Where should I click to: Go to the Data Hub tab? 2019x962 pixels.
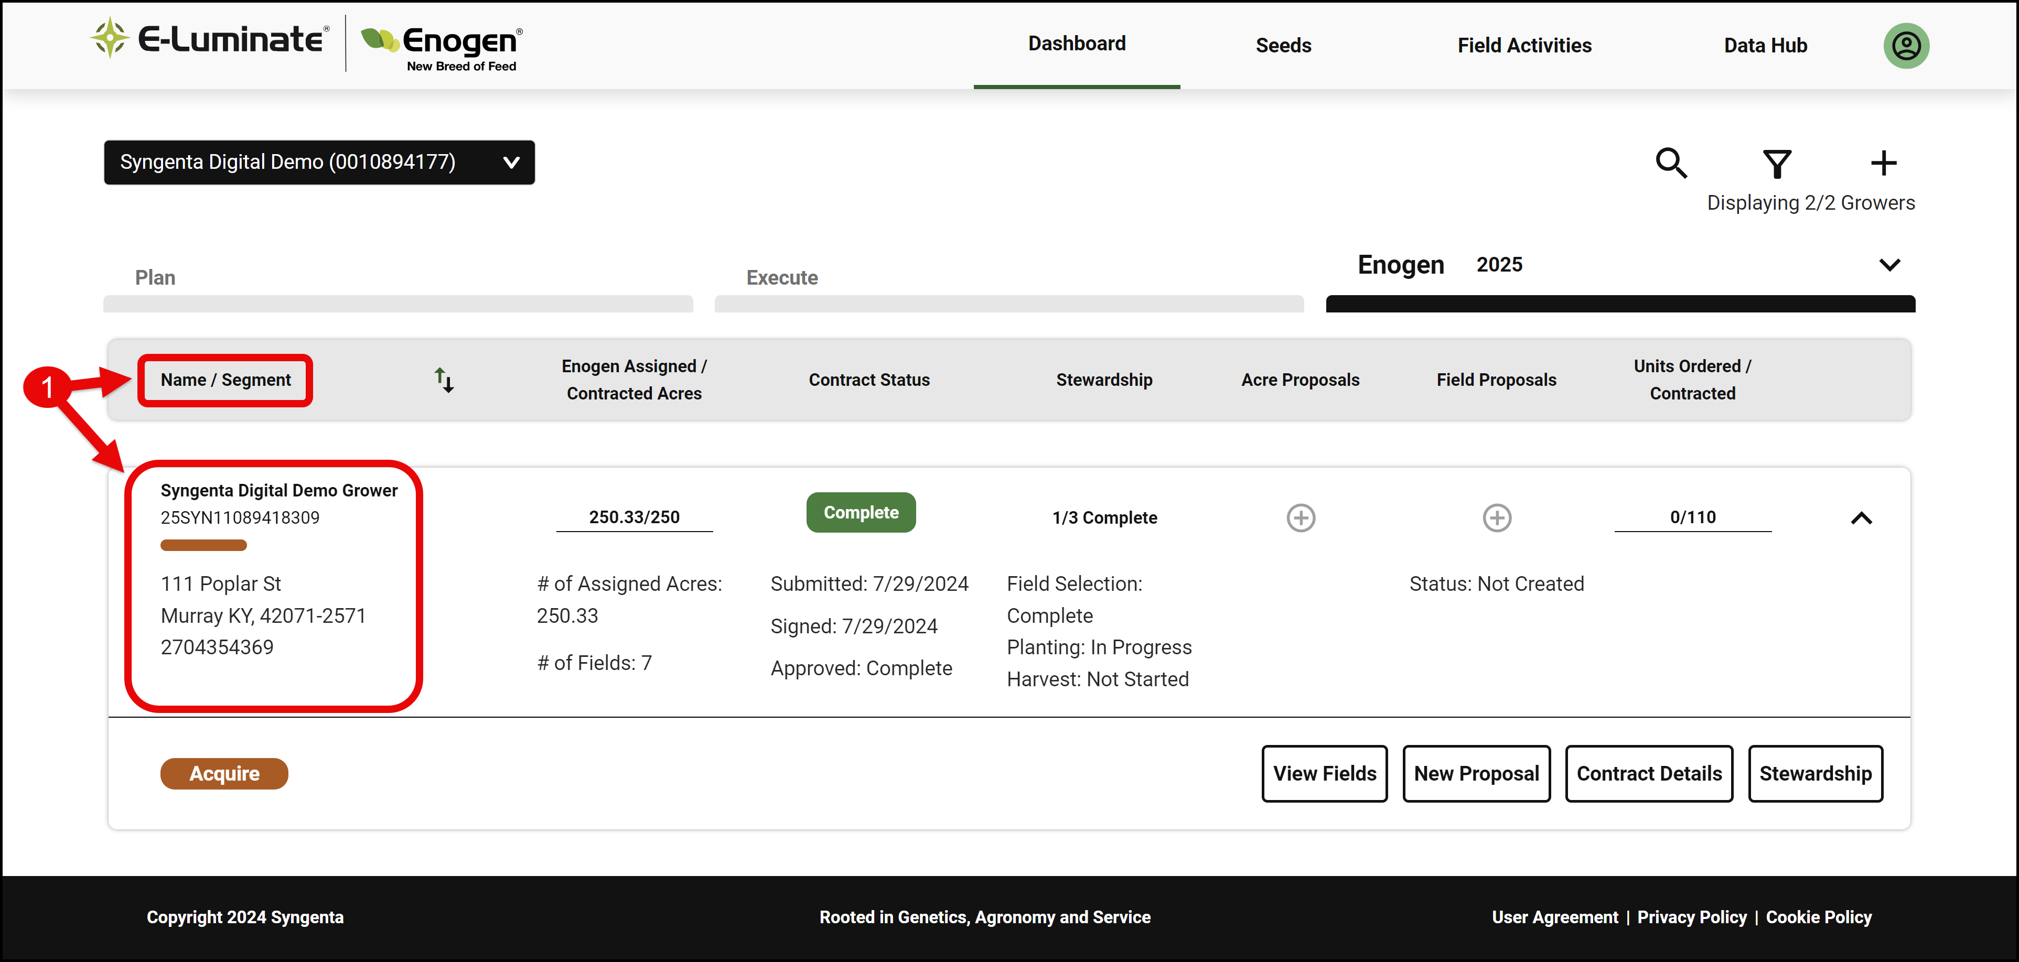[1765, 46]
